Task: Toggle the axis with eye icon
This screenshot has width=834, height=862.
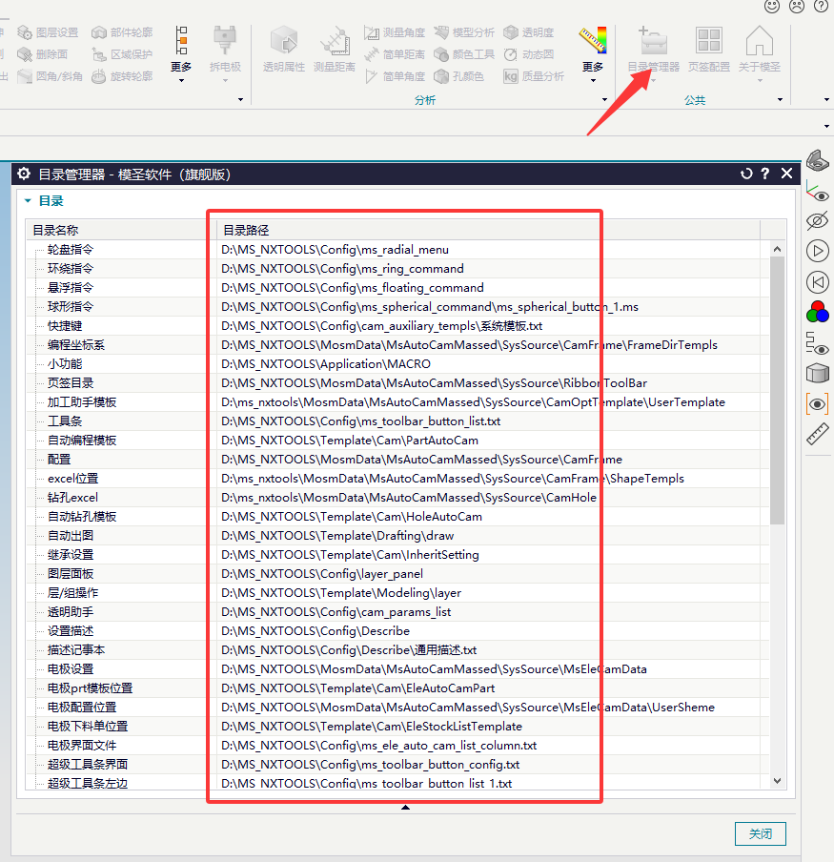Action: click(x=818, y=191)
